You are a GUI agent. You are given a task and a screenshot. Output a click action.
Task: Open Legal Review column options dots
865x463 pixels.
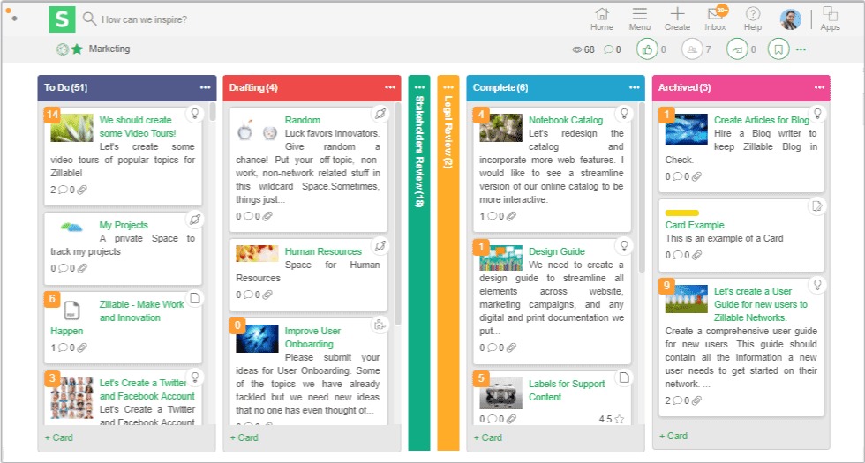[448, 87]
